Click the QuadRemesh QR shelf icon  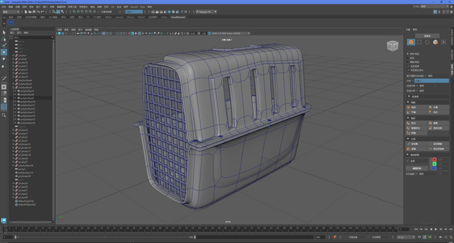(x=10, y=22)
